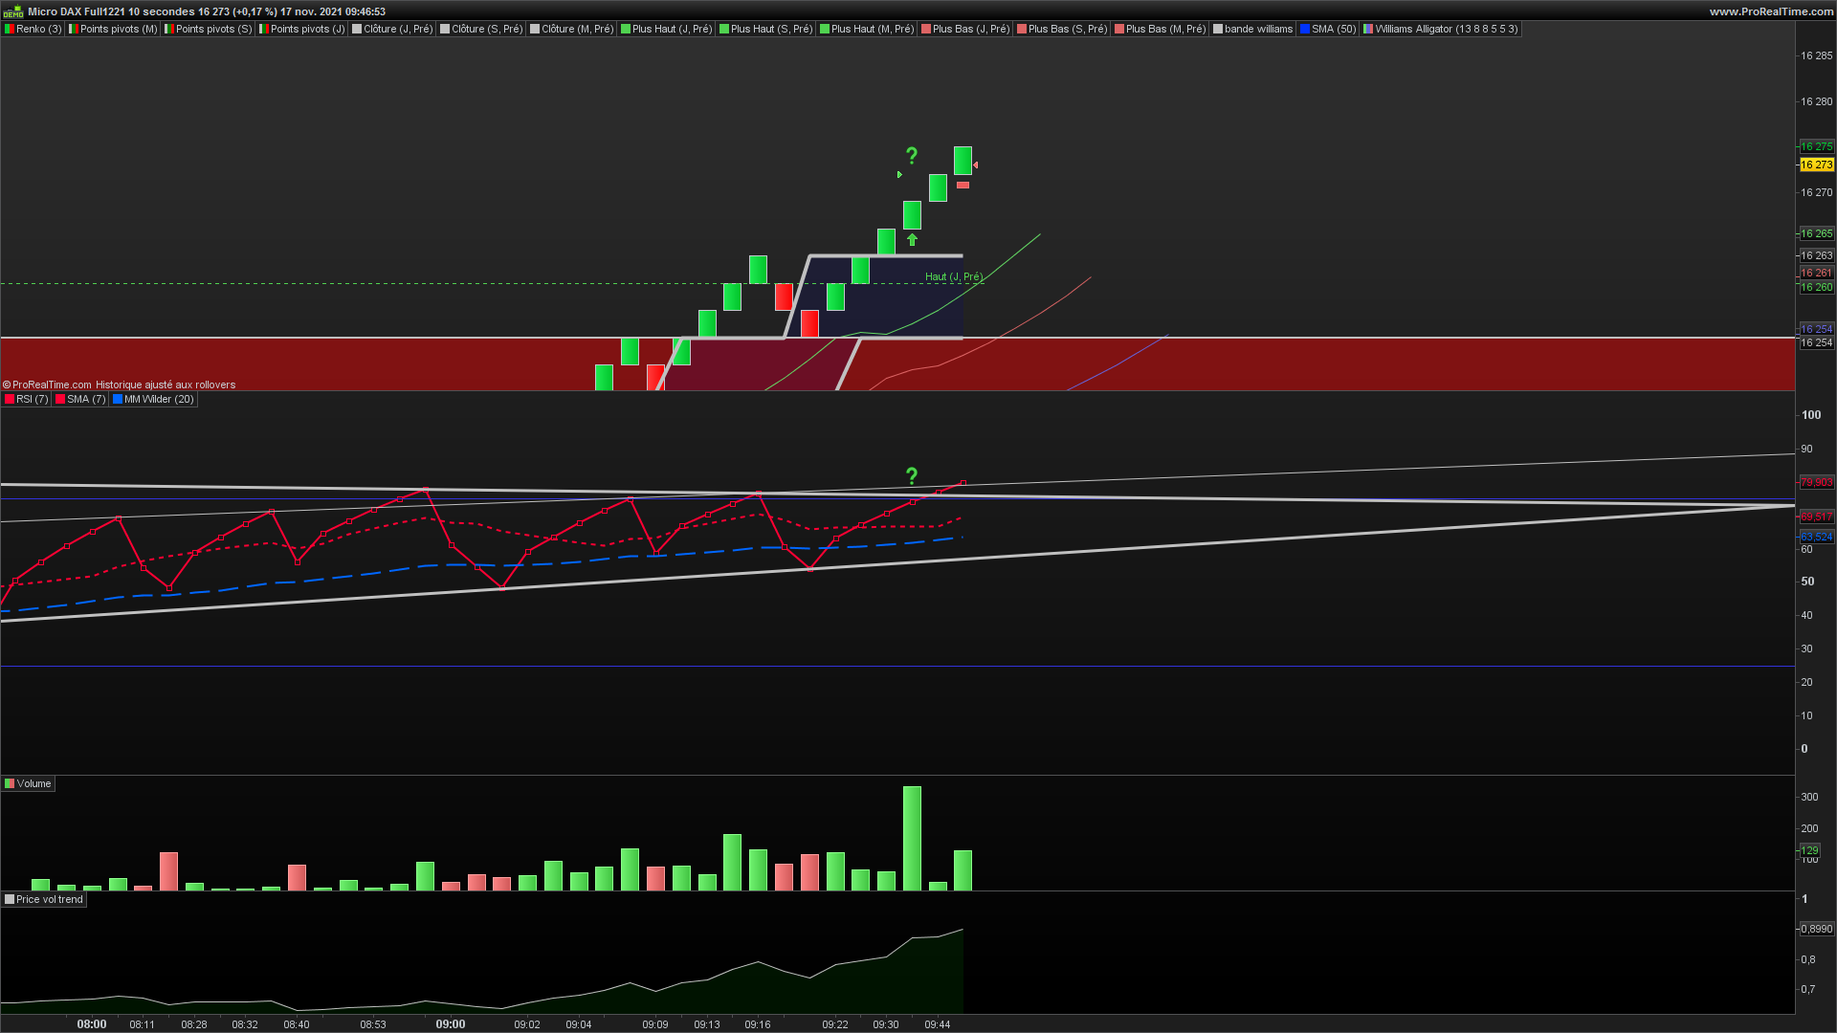Click the Volume indicator color icon

[10, 784]
